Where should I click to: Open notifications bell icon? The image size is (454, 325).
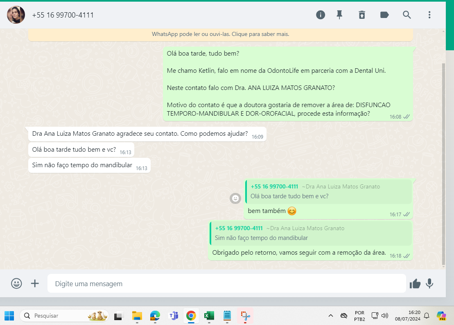(427, 316)
